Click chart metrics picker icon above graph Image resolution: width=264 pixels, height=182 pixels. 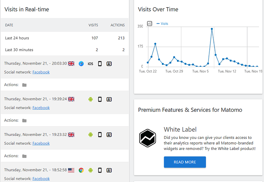150,24
